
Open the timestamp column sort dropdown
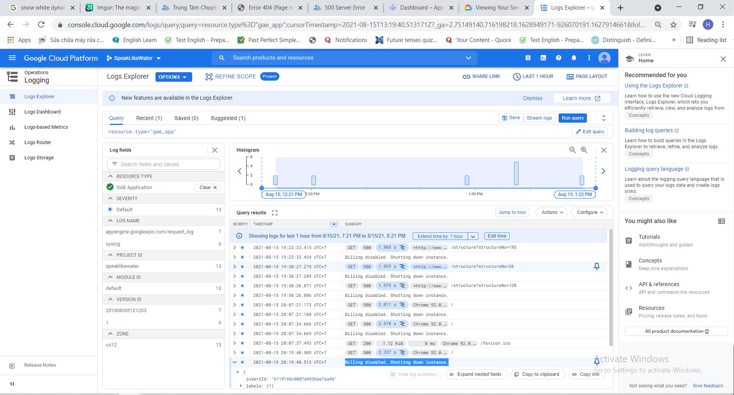[x=334, y=224]
